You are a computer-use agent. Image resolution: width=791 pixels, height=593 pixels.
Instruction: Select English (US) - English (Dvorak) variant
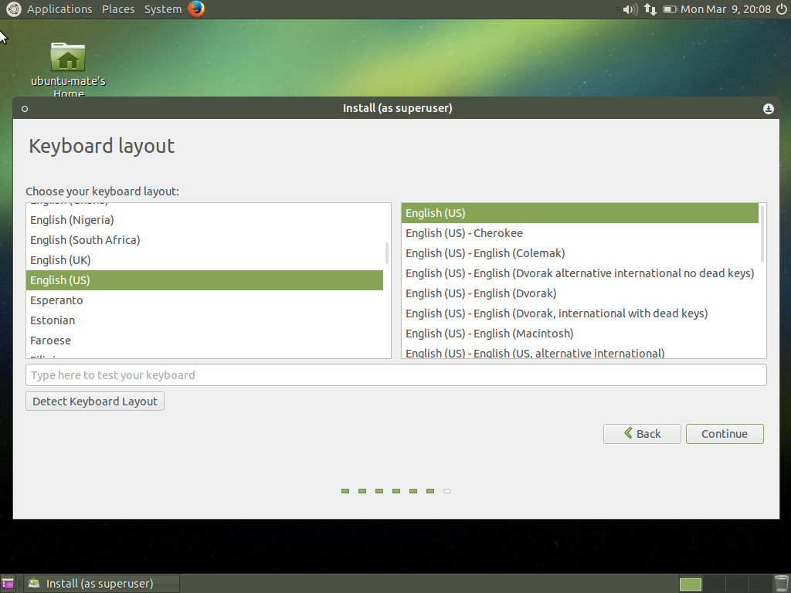(x=579, y=293)
